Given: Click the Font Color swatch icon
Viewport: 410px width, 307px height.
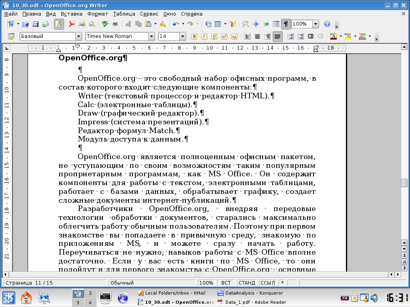Looking at the screenshot, I should pyautogui.click(x=334, y=36).
